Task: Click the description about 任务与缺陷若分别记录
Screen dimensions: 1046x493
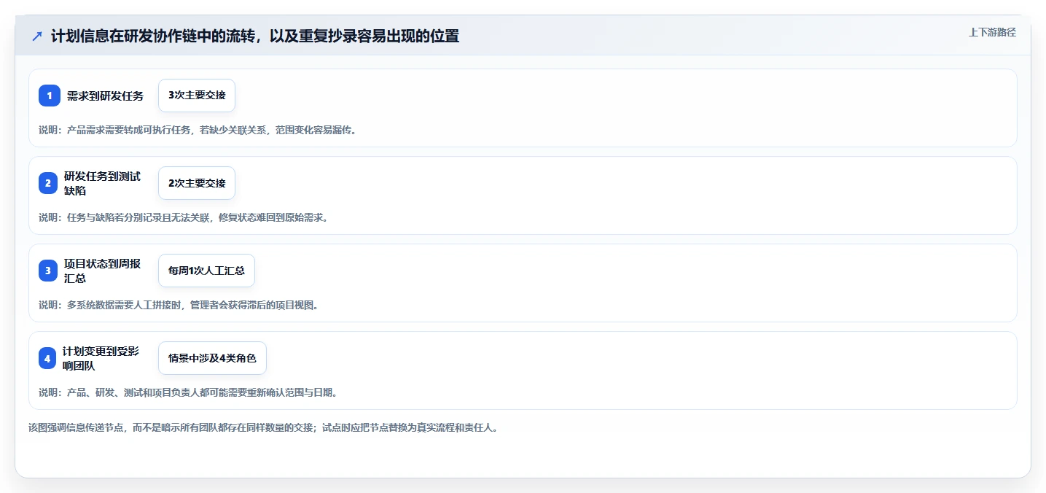Action: click(x=183, y=217)
